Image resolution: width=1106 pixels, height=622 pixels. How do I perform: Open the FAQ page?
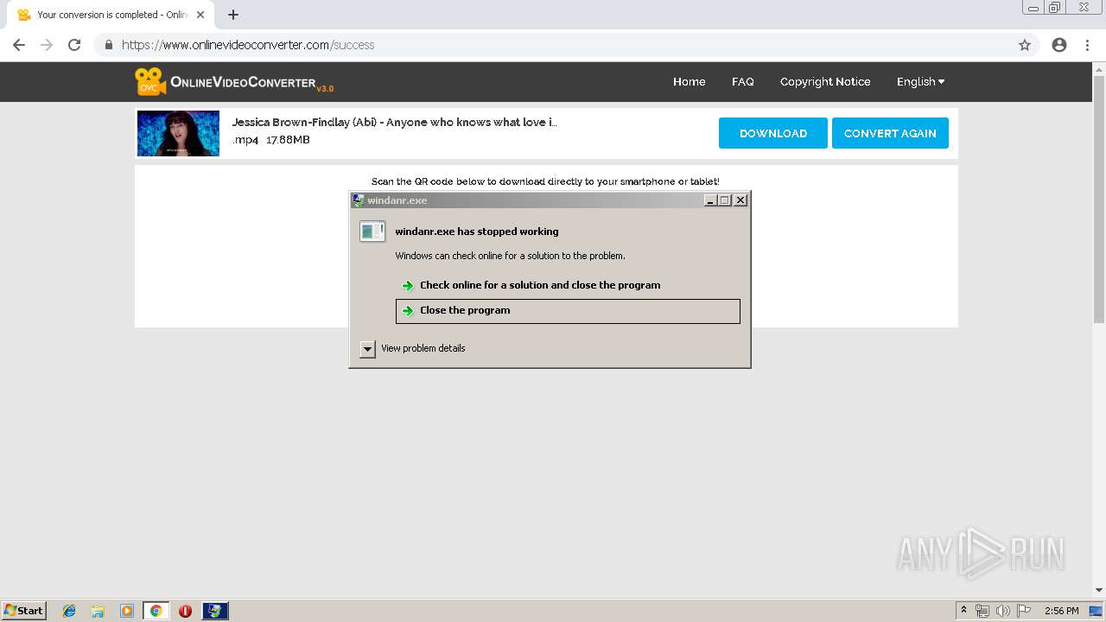pos(742,81)
